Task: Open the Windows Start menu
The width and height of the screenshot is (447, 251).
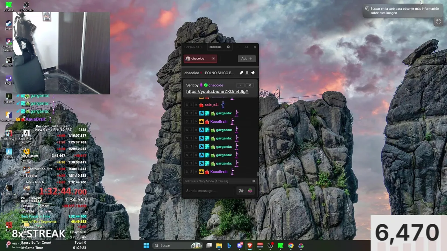Action: [146, 245]
